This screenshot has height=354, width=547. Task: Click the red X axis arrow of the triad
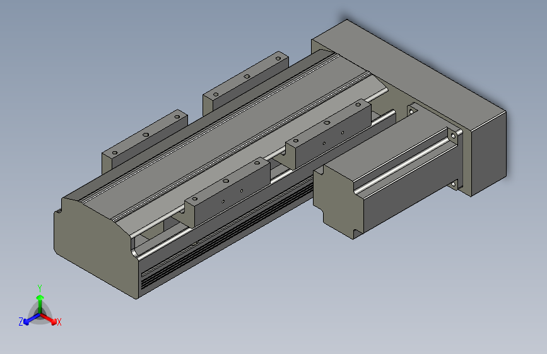[49, 319]
